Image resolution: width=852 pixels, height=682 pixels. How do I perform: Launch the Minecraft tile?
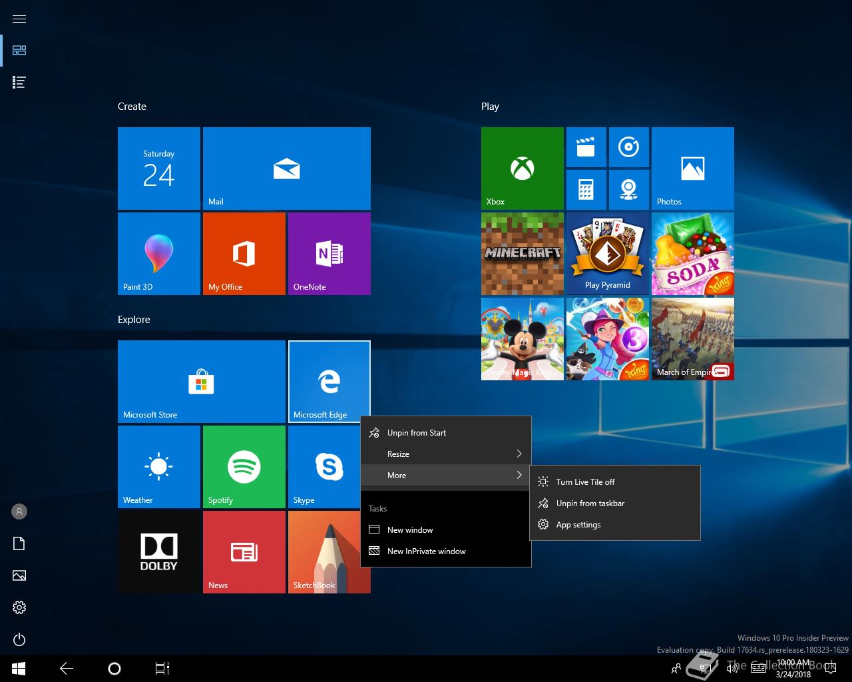[523, 254]
